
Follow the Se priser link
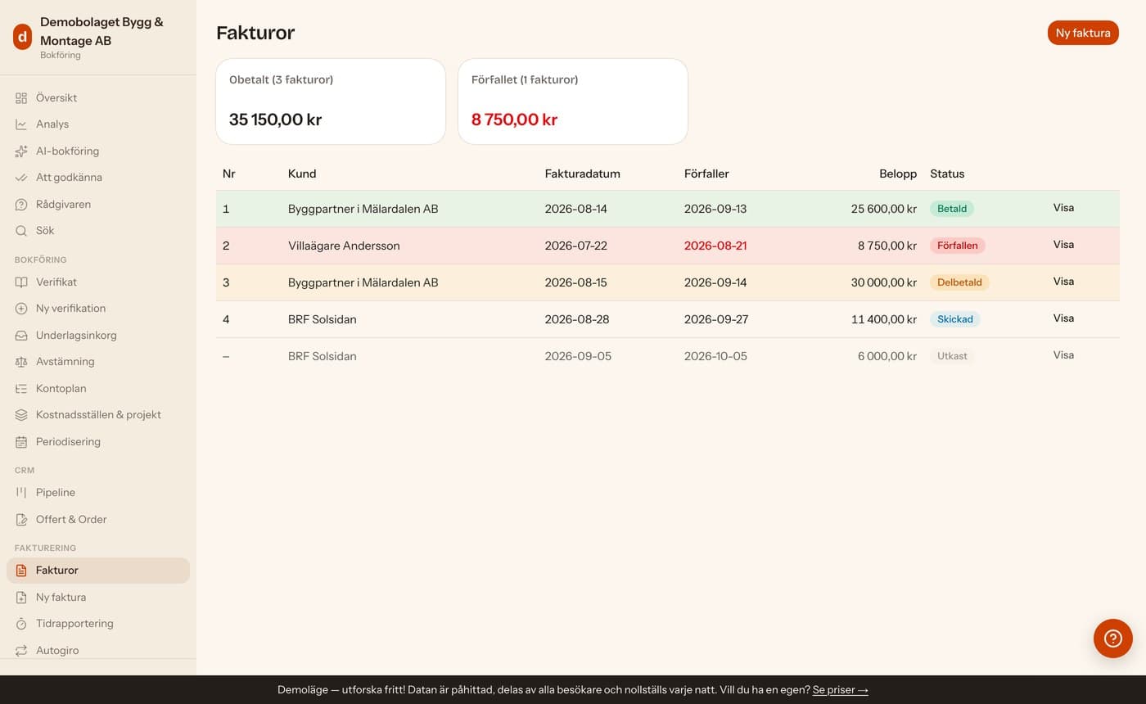pyautogui.click(x=840, y=690)
